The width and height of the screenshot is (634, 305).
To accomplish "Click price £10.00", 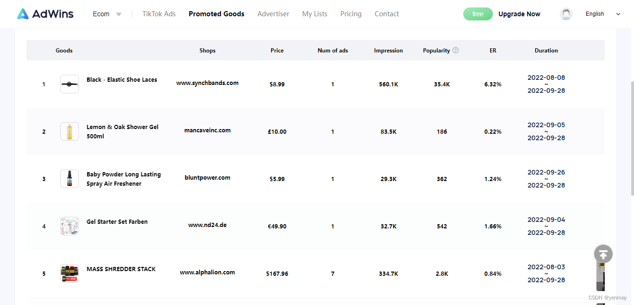I will (277, 132).
